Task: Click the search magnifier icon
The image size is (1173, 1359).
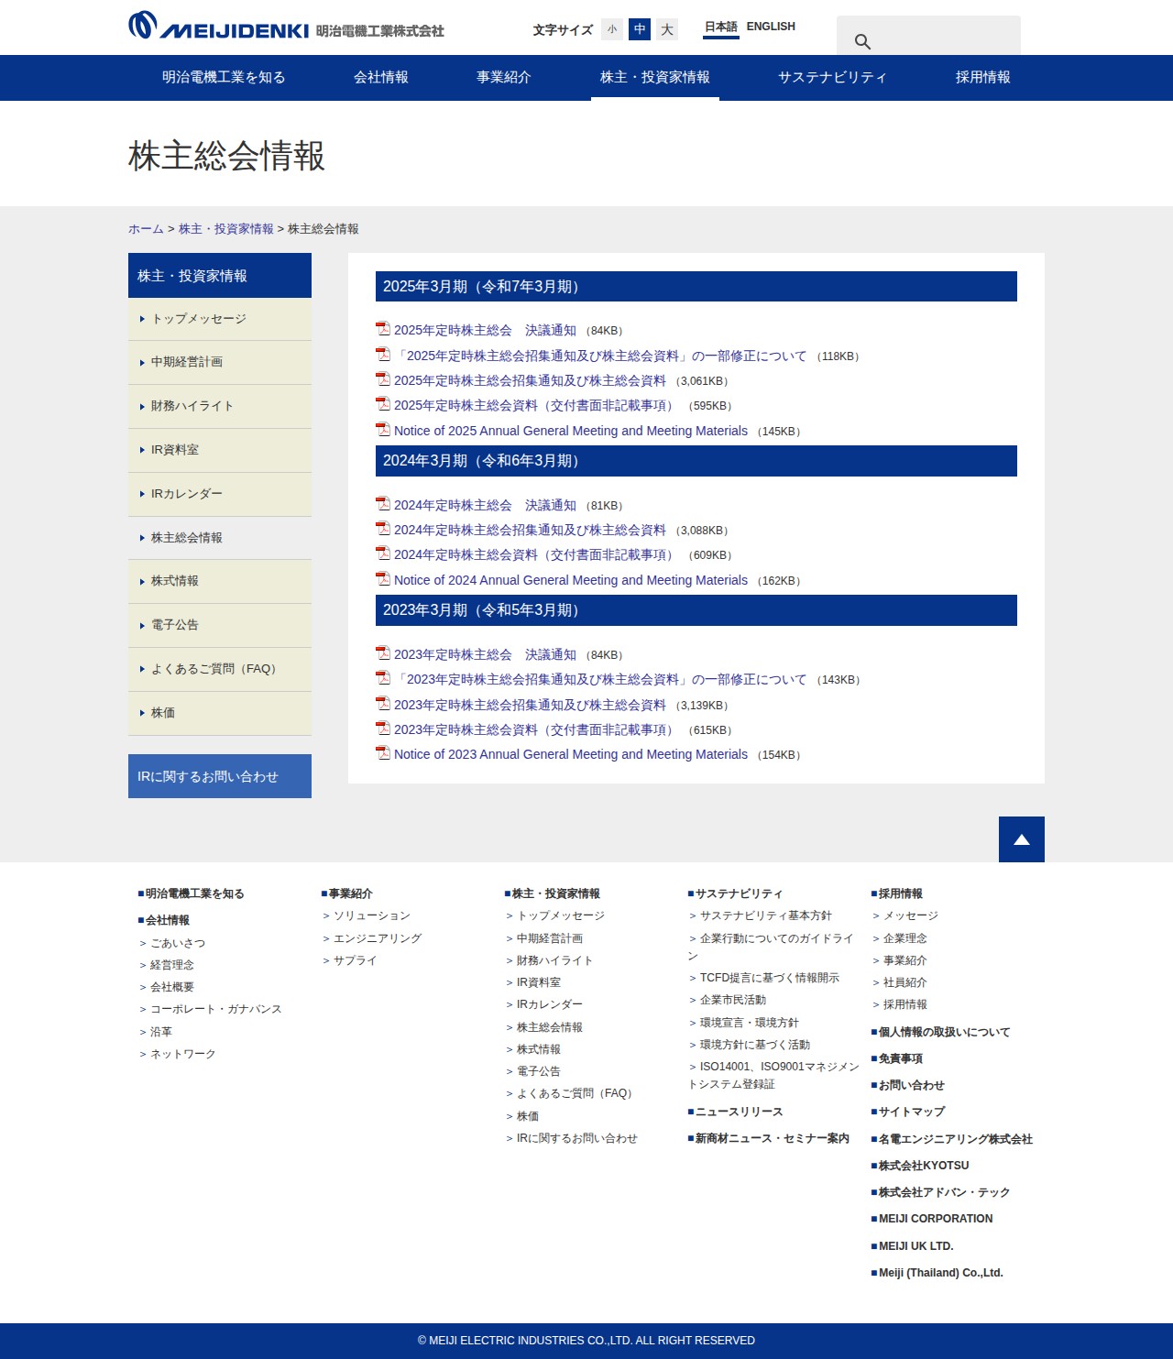Action: 862,41
